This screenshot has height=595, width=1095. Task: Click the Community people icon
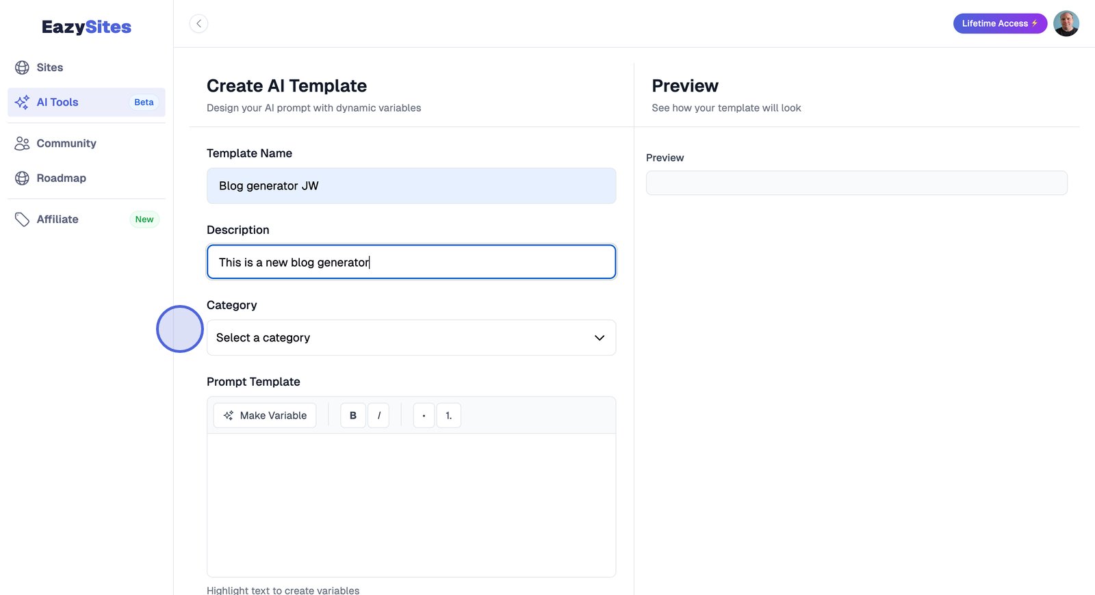click(22, 144)
